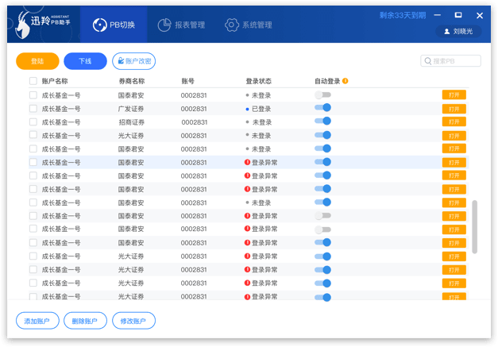Click the 迅羚 PB助手 antelope logo

42,25
